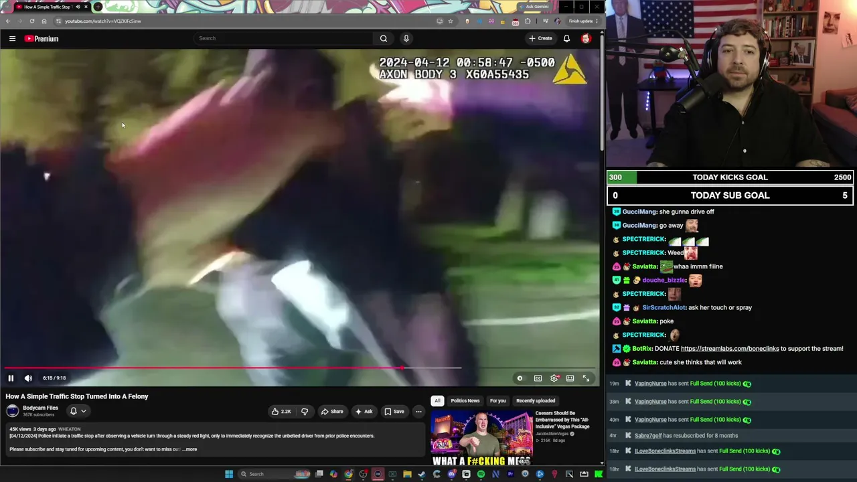Save video to a playlist
The image size is (857, 482).
(394, 412)
